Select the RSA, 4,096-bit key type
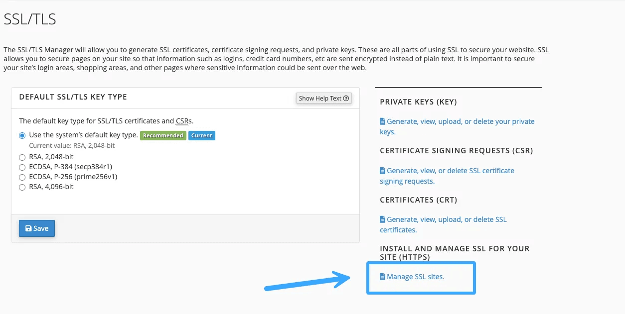Screen dimensions: 625x314 pyautogui.click(x=22, y=187)
